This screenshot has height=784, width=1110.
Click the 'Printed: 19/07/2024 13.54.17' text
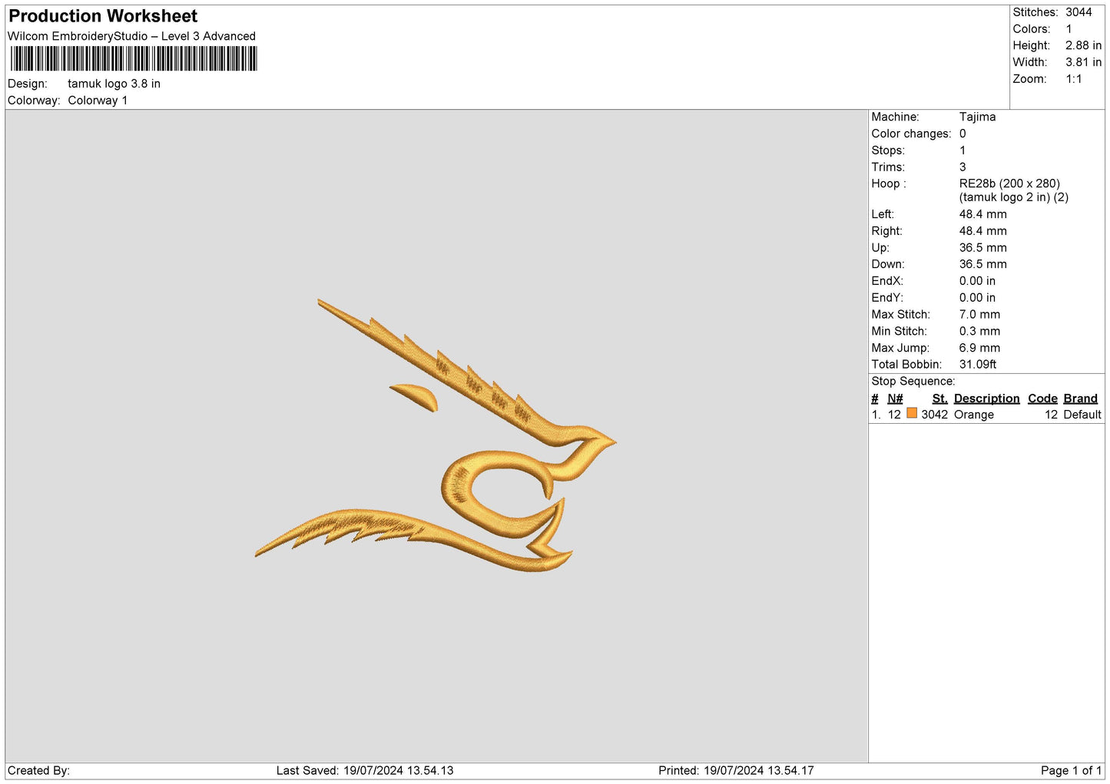736,771
